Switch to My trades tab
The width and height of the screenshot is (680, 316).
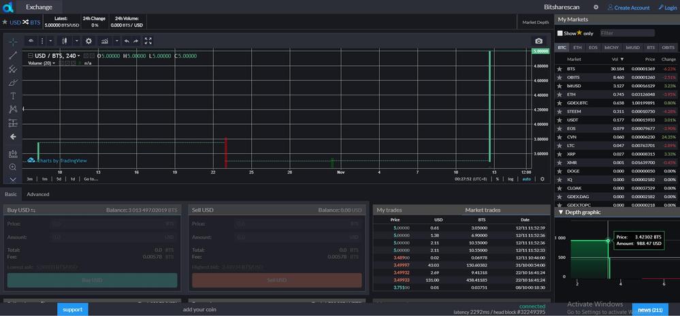(x=389, y=210)
